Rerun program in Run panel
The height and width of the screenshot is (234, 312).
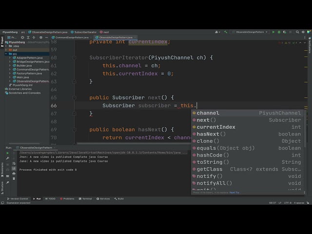(x=8, y=153)
